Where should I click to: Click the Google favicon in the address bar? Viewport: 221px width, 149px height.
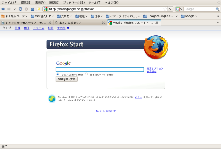coord(45,9)
